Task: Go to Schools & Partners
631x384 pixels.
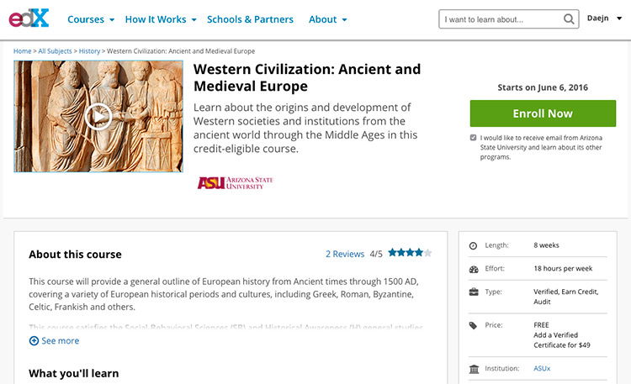Action: click(x=250, y=19)
